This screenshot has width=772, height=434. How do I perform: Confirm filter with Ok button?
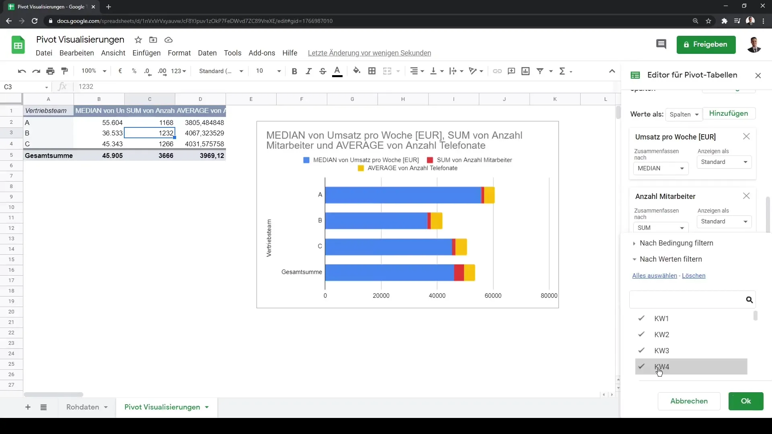(746, 401)
